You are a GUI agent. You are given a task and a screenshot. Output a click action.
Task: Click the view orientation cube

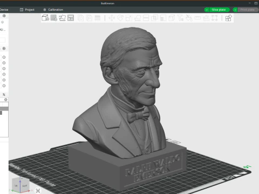[x=20, y=184]
